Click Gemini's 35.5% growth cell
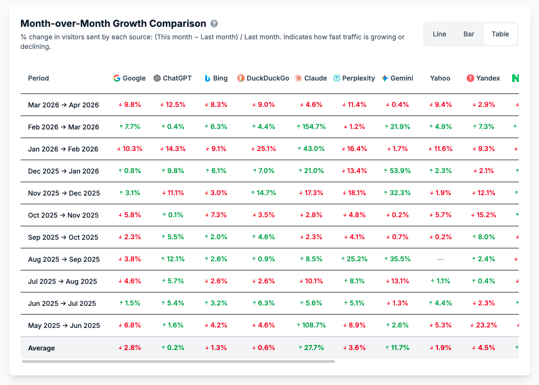 tap(397, 259)
